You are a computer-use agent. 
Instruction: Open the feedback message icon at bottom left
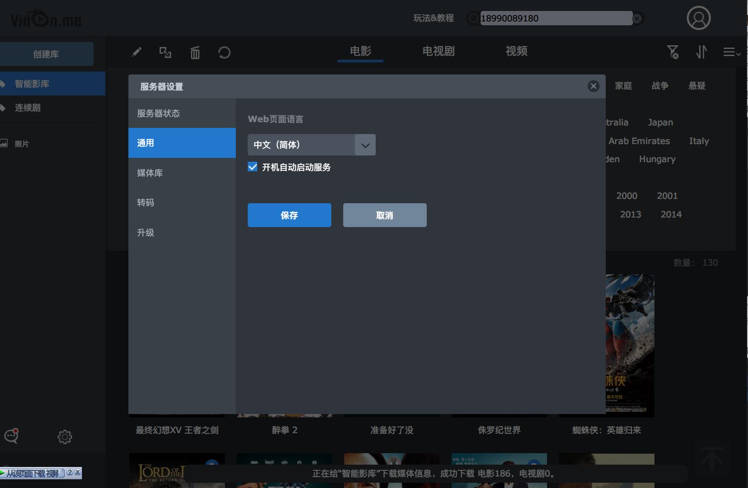coord(11,436)
